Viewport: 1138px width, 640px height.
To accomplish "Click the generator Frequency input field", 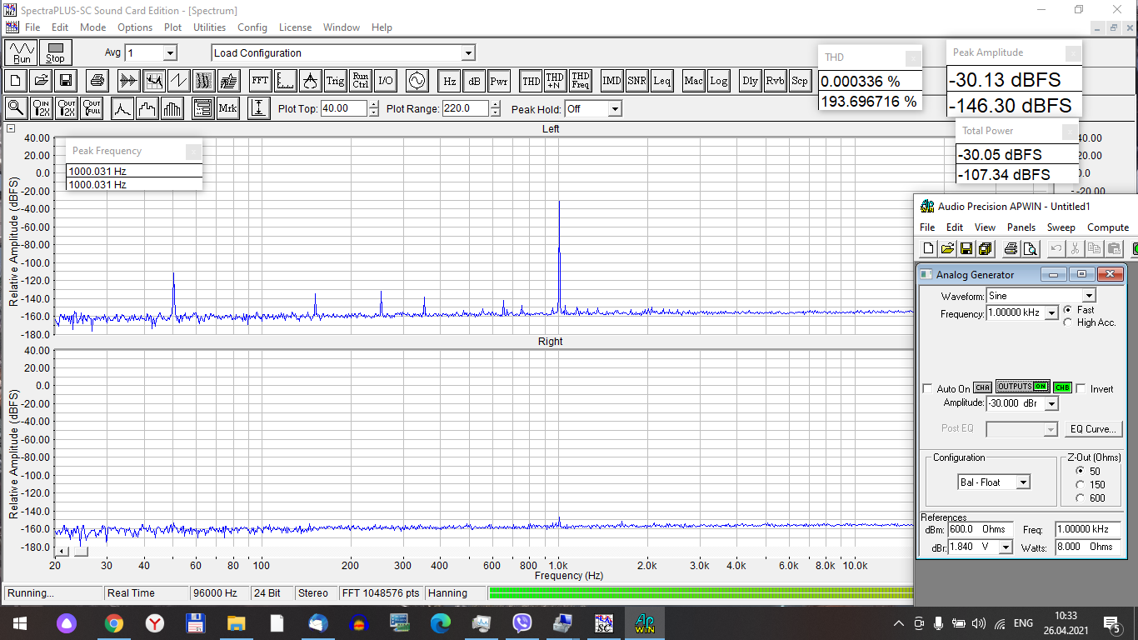I will pyautogui.click(x=1015, y=313).
